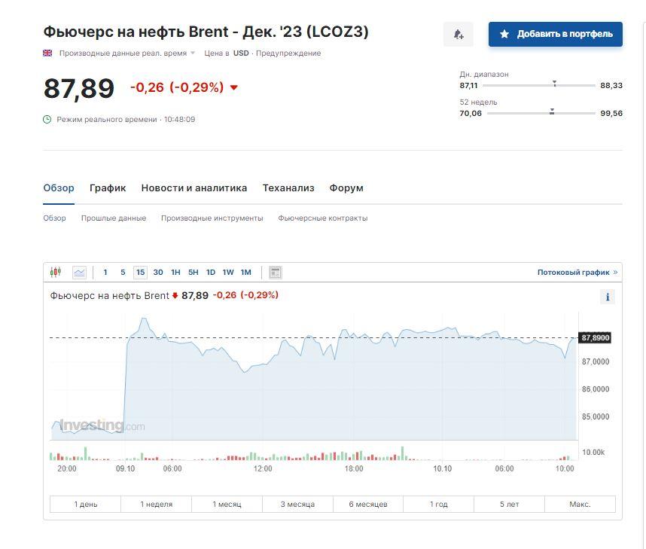
Task: Click the create alert bell icon
Action: coord(458,35)
